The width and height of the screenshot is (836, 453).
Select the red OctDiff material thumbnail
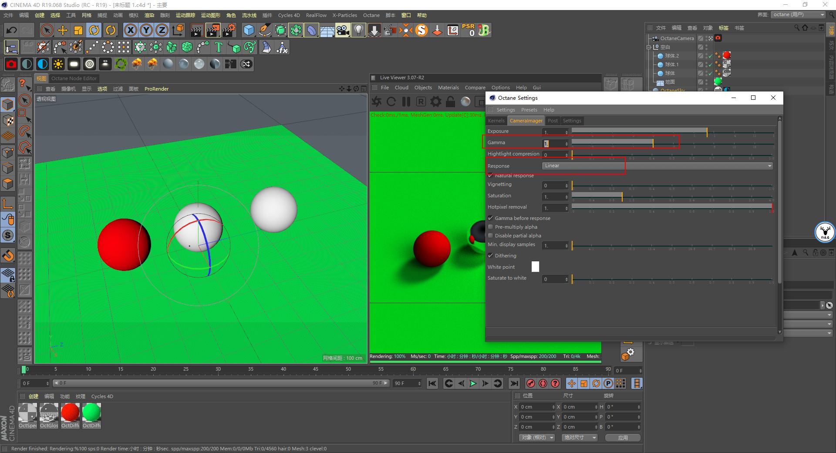coord(70,412)
